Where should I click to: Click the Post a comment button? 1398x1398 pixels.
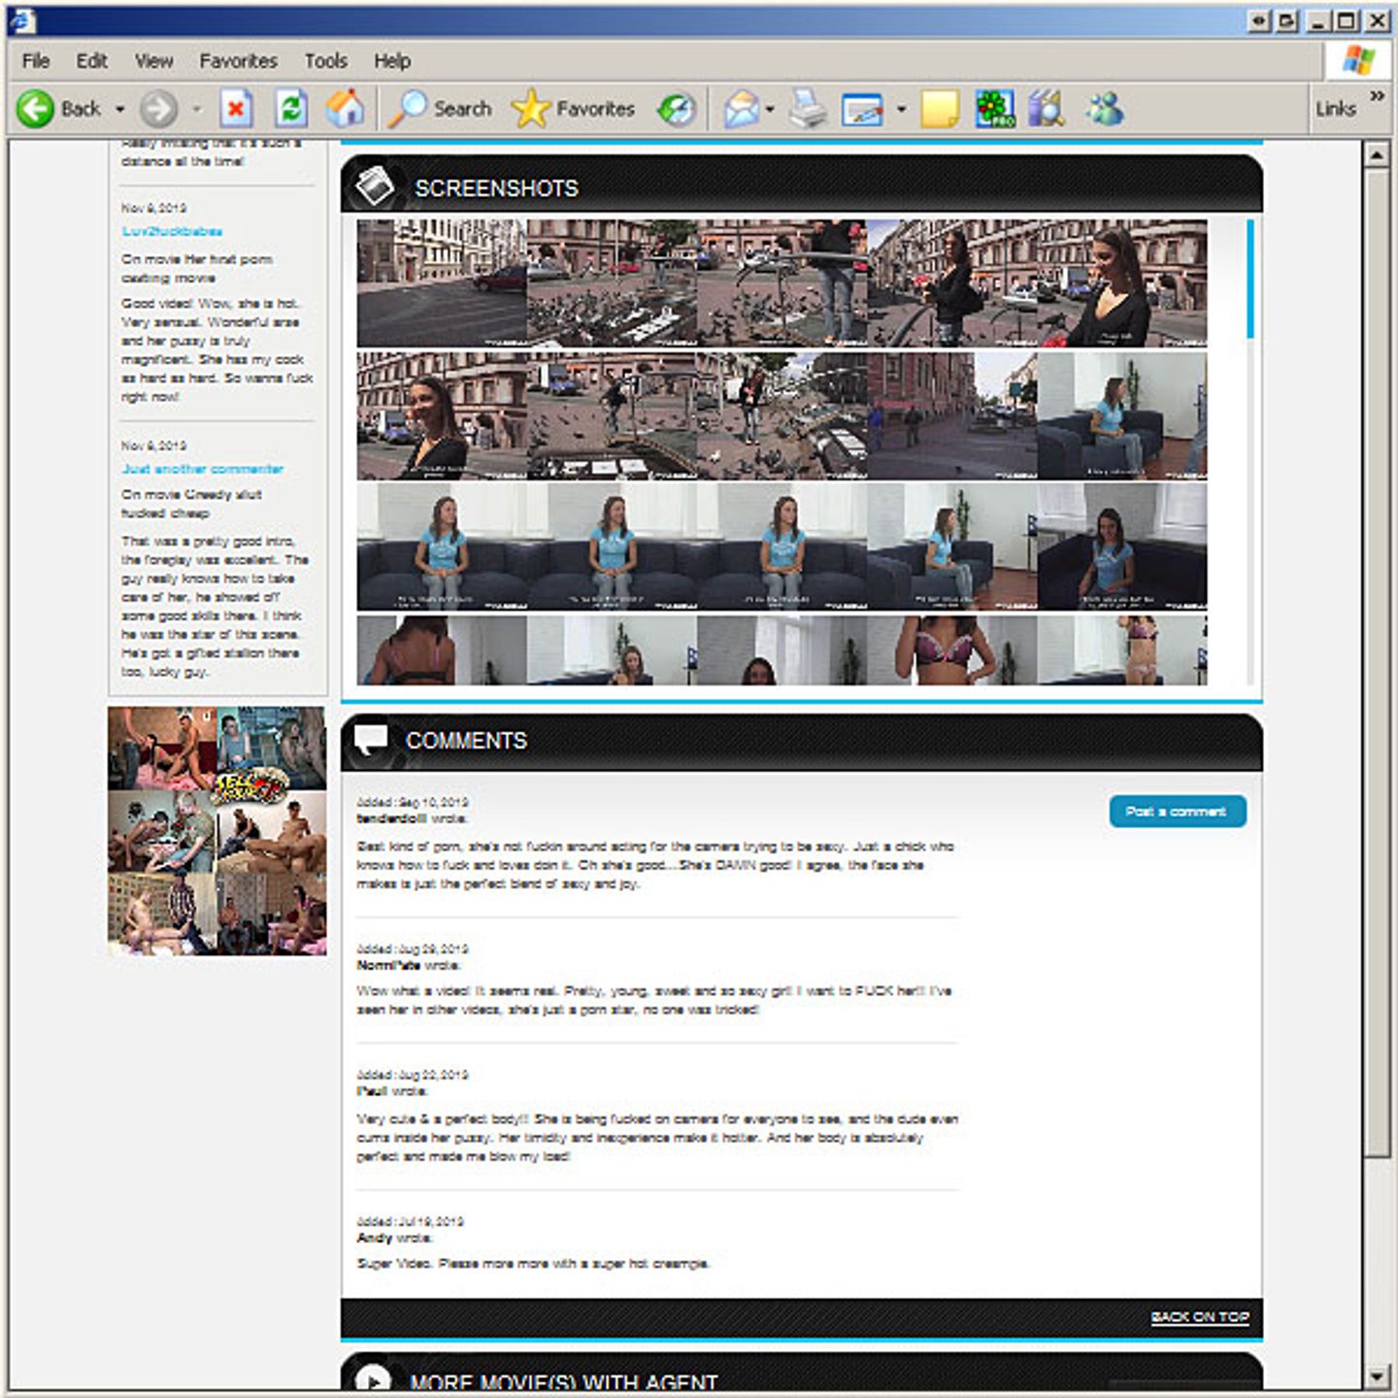[1177, 812]
